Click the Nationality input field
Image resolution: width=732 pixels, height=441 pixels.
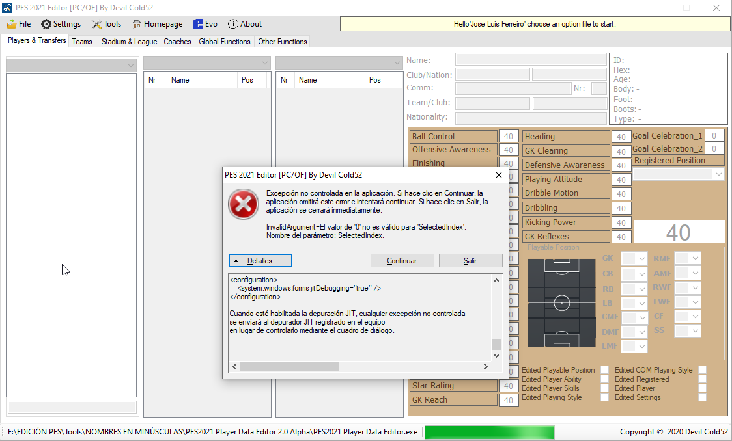[x=531, y=118]
